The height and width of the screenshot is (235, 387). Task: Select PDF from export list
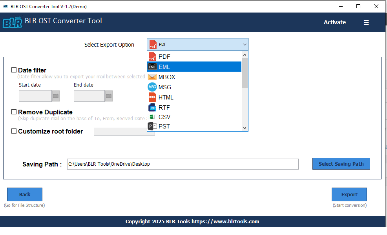(194, 57)
